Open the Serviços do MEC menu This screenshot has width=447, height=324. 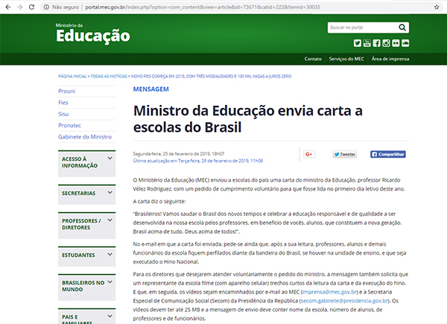(x=346, y=59)
